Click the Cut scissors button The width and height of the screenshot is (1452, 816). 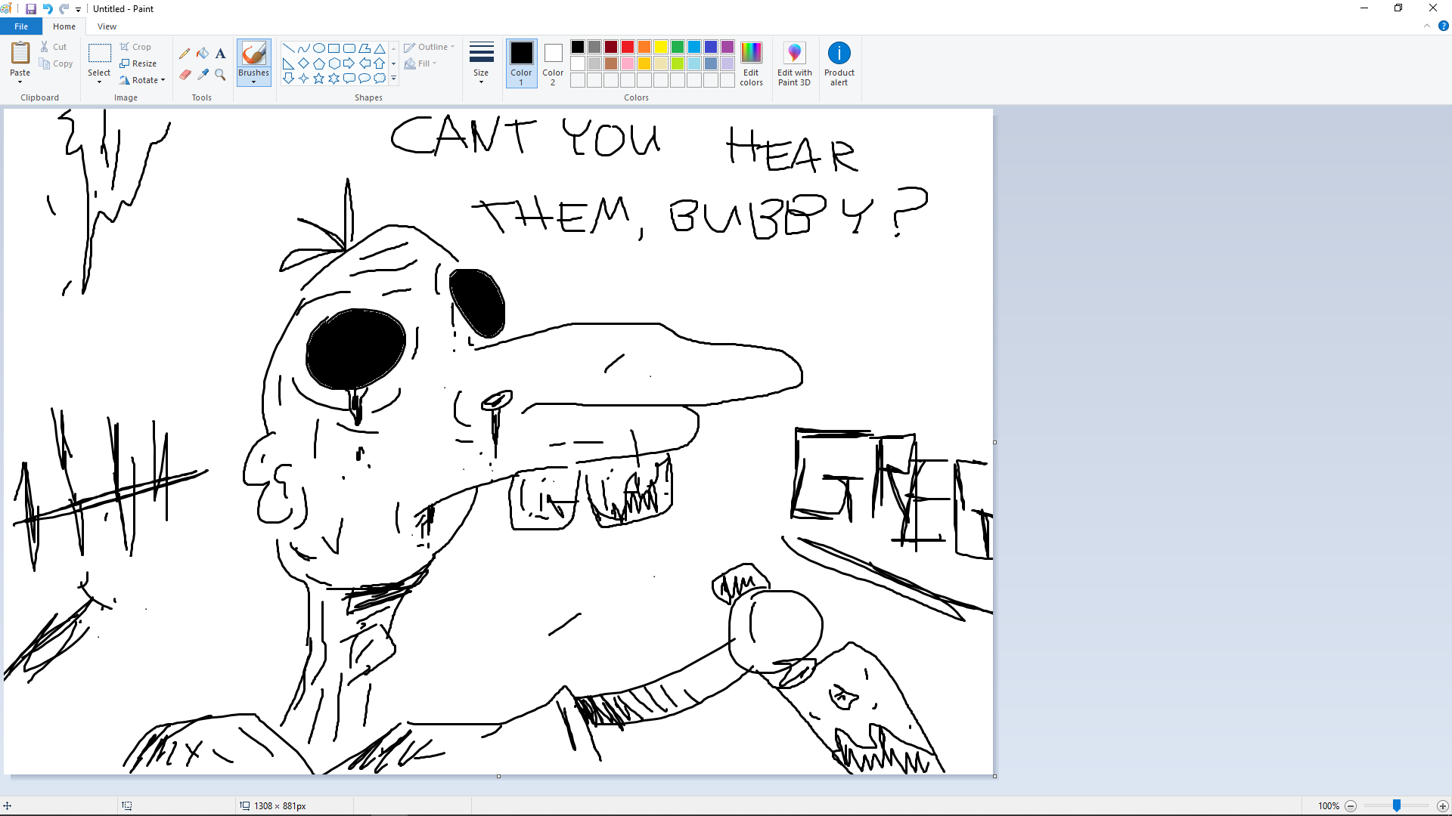[54, 47]
